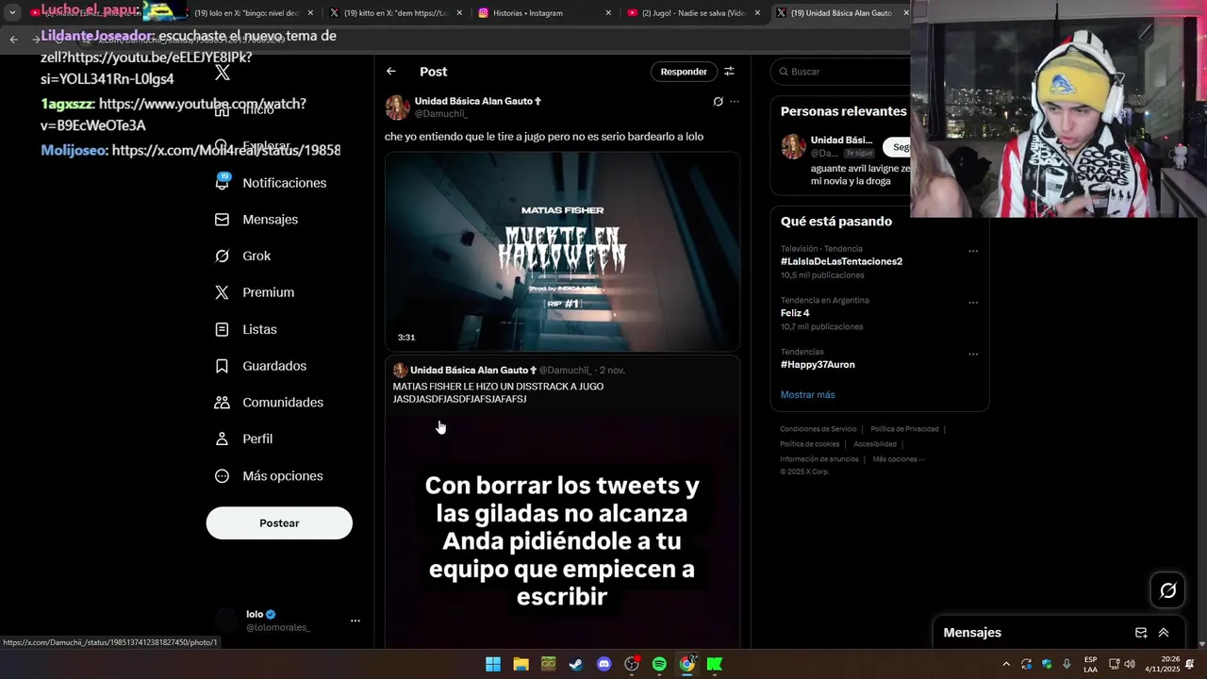Click the ESP LAA language indicator
This screenshot has height=679, width=1207.
[x=1090, y=664]
